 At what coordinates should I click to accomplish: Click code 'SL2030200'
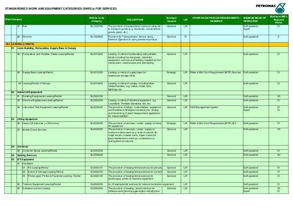[x=96, y=123]
